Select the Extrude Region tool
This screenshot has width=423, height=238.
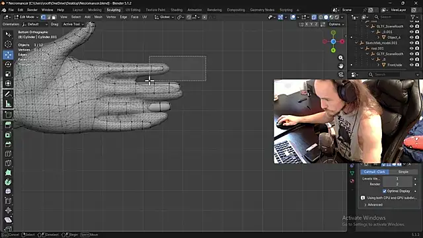click(8, 125)
